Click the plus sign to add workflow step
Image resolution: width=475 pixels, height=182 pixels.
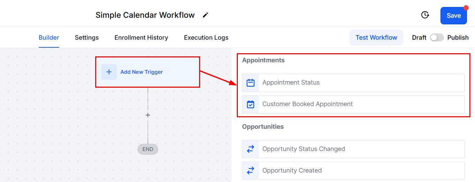point(148,115)
